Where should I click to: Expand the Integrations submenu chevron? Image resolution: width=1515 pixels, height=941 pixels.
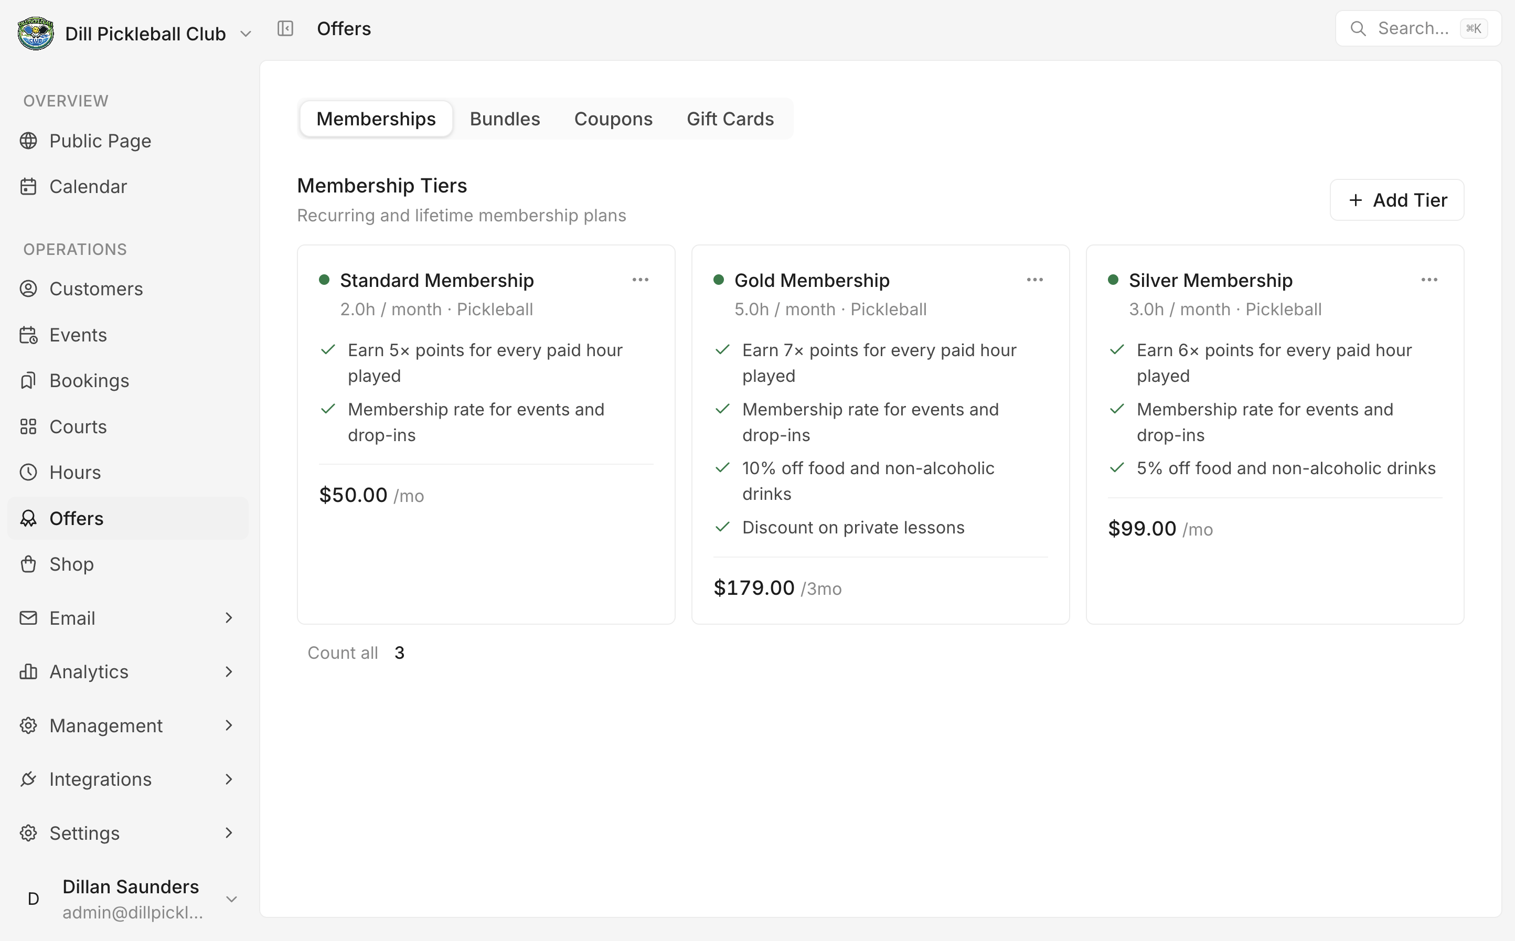tap(229, 779)
